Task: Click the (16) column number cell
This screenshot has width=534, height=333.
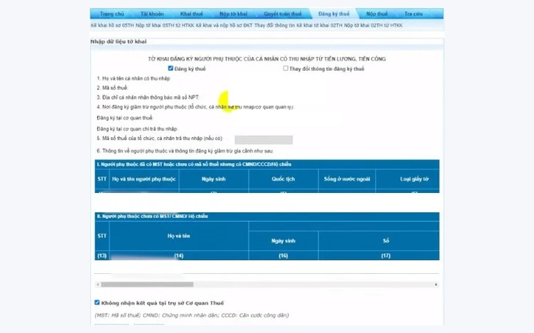Action: [x=283, y=256]
